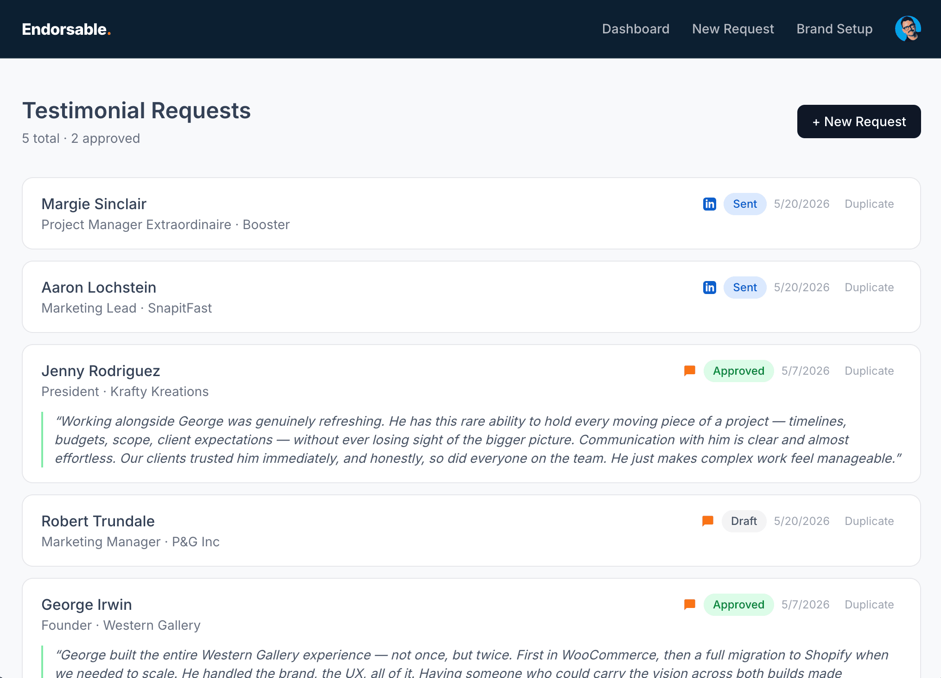
Task: Click the orange message icon for George Irwin
Action: [690, 605]
